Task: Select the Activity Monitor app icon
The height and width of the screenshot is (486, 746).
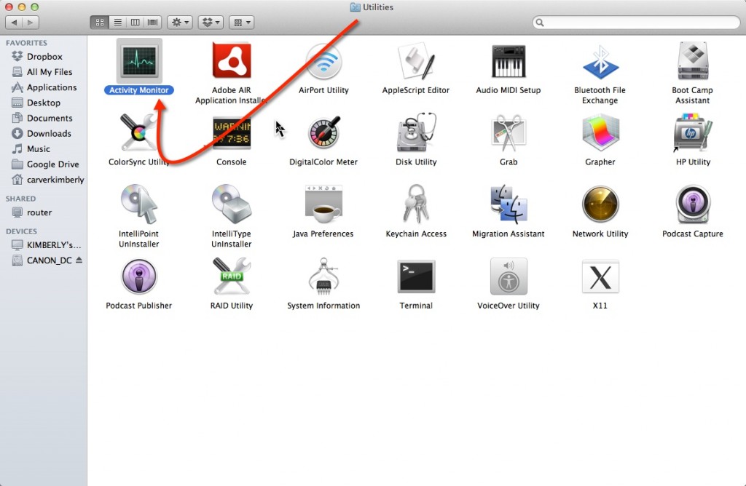Action: tap(139, 61)
